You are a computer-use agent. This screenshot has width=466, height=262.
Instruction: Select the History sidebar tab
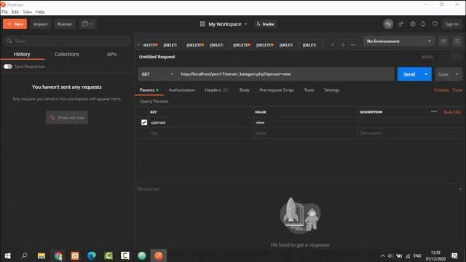pos(22,54)
